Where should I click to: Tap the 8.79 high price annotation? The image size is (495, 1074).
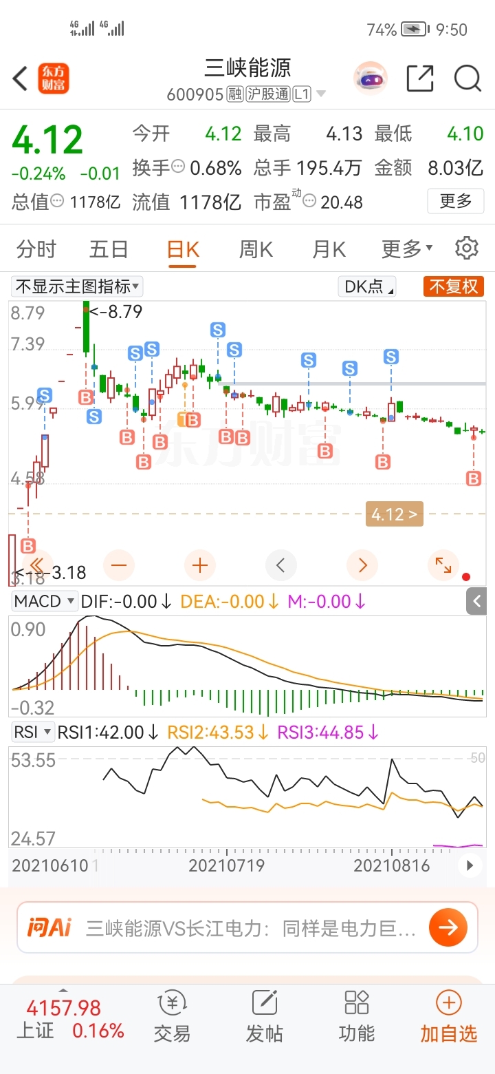click(115, 312)
